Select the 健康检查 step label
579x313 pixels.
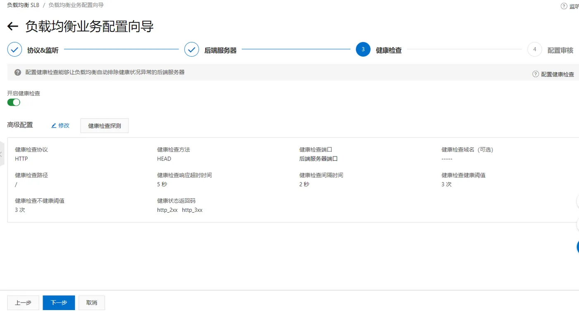click(389, 50)
